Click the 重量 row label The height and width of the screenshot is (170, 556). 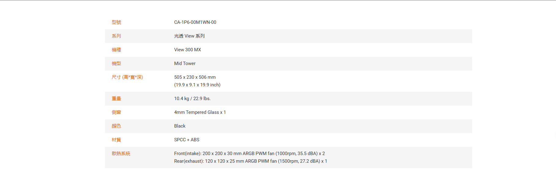click(x=116, y=99)
